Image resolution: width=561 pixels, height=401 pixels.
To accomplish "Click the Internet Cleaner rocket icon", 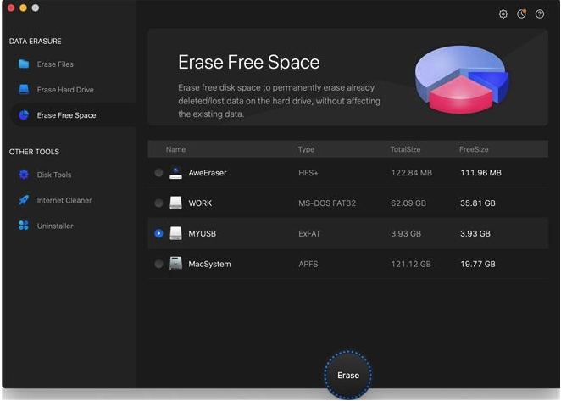I will click(x=24, y=200).
